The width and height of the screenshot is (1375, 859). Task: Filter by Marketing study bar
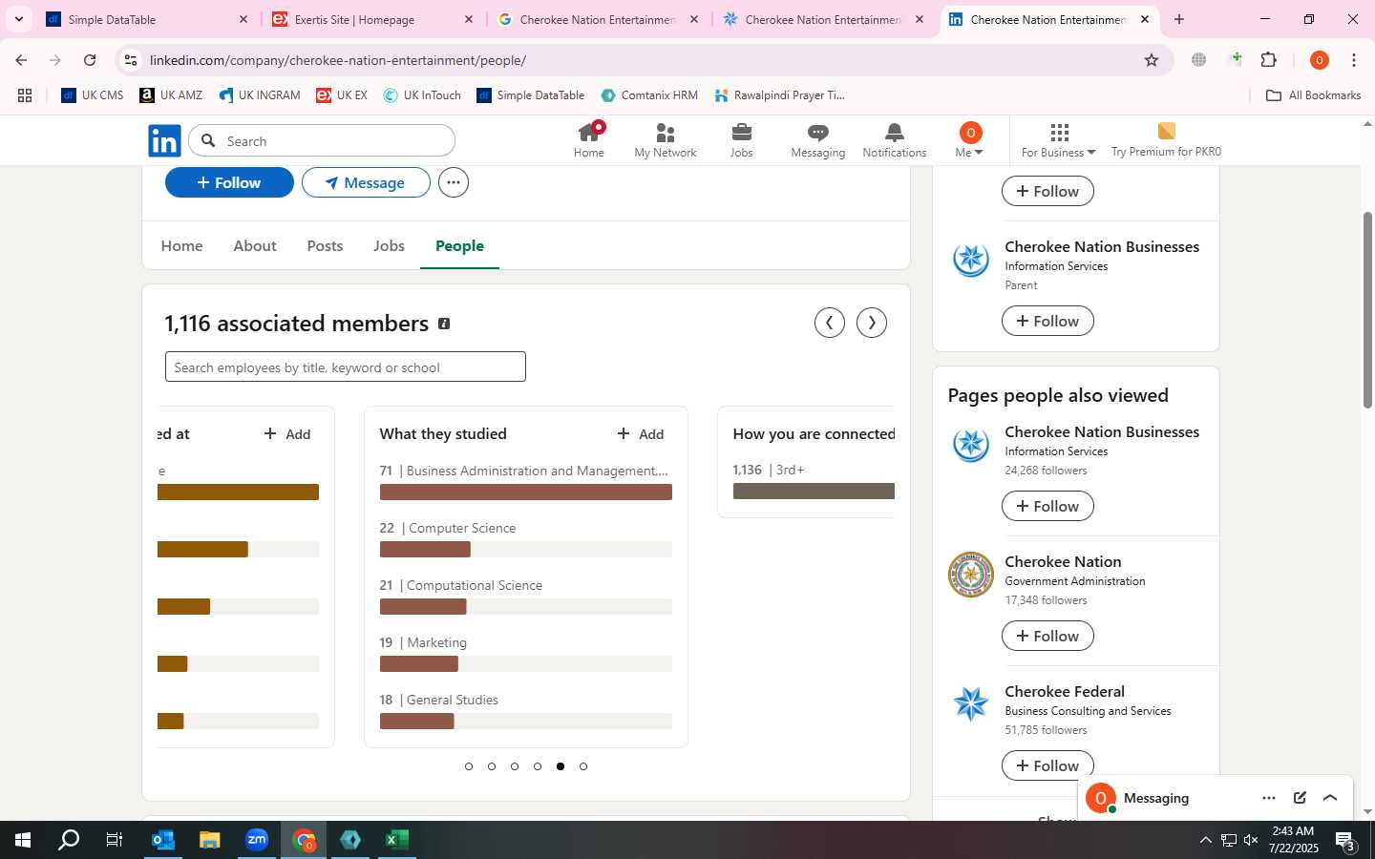pos(525,663)
